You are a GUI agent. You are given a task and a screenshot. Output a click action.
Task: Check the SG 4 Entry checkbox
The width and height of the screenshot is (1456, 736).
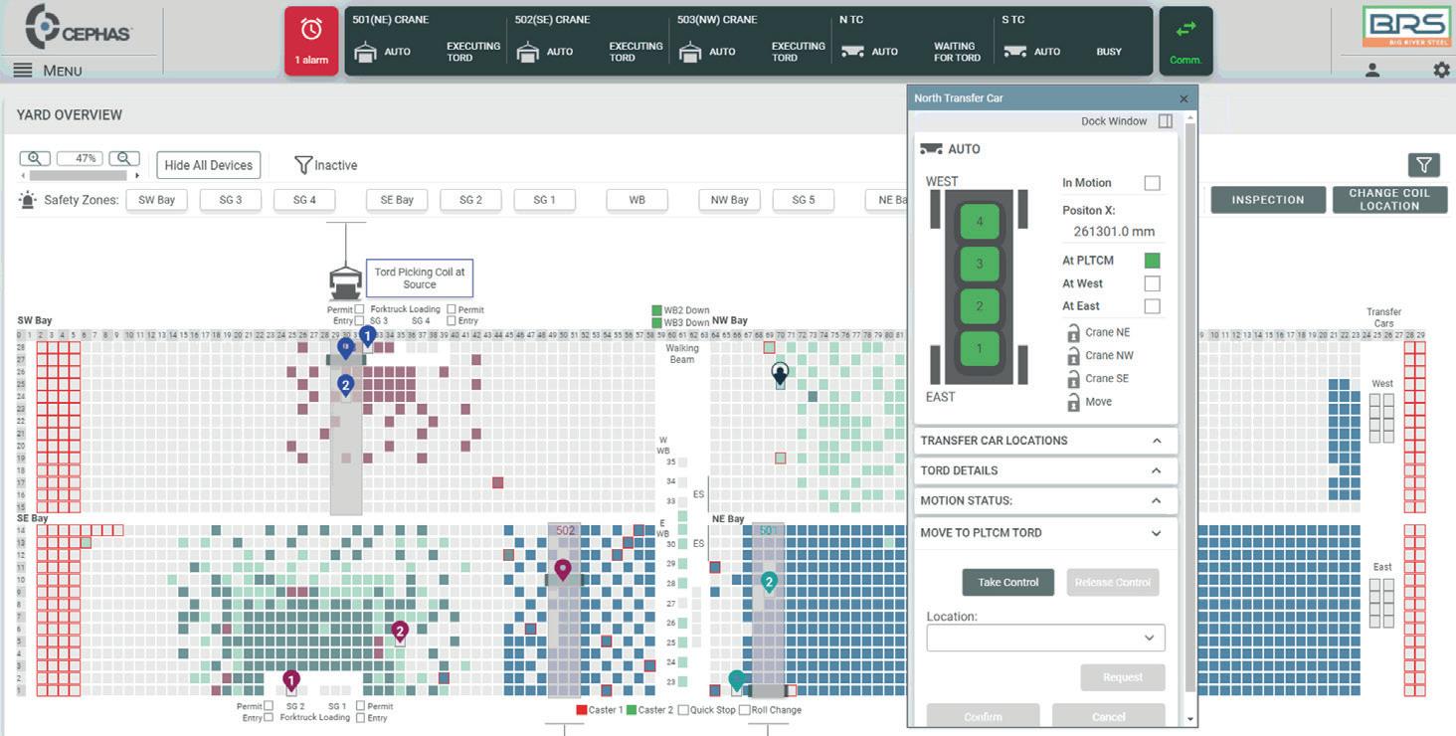coord(452,320)
